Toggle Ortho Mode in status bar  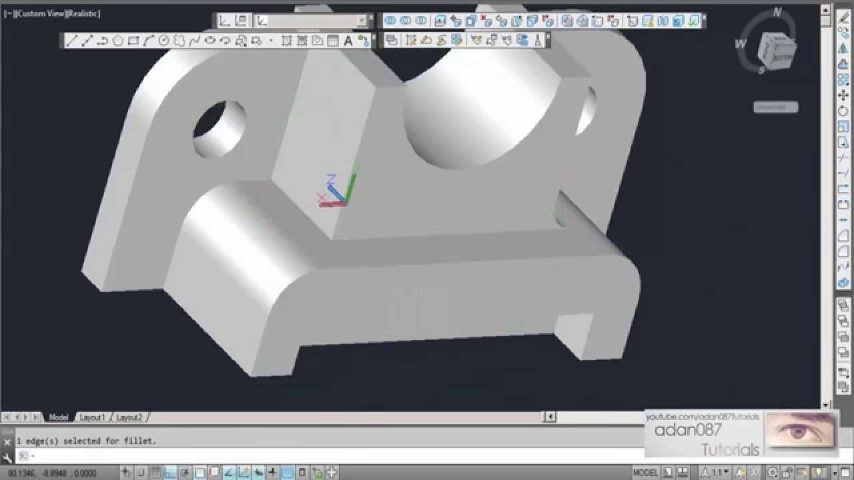[170, 473]
